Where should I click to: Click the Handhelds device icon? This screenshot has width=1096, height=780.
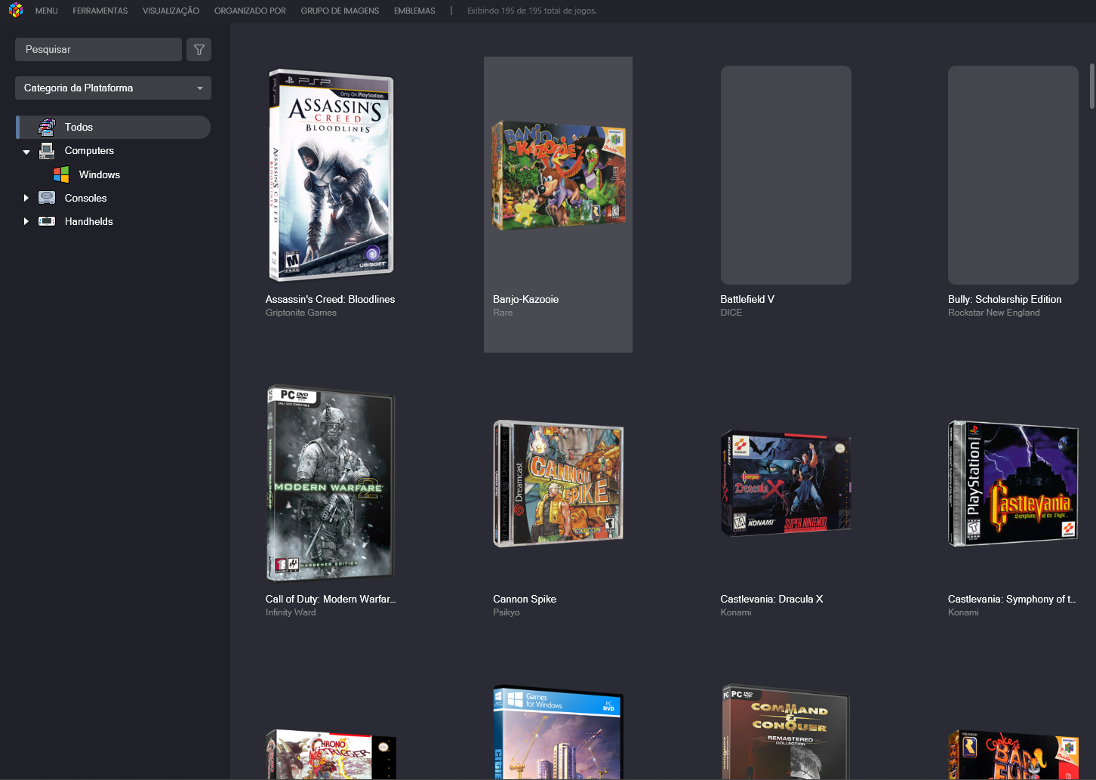(47, 221)
